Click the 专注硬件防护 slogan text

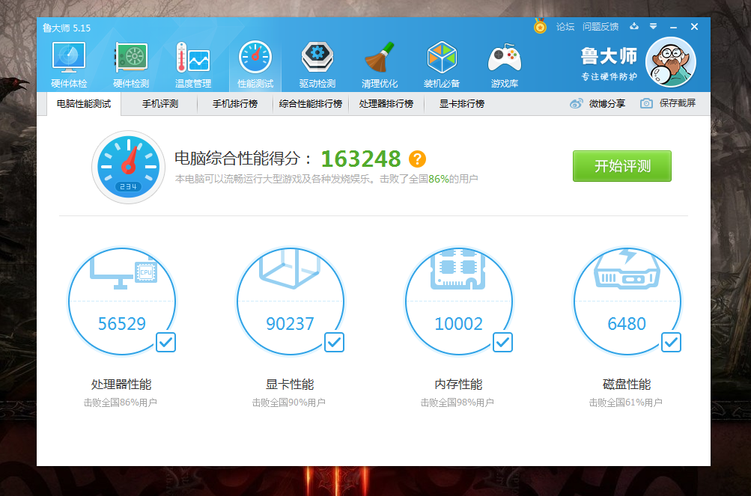pos(609,76)
